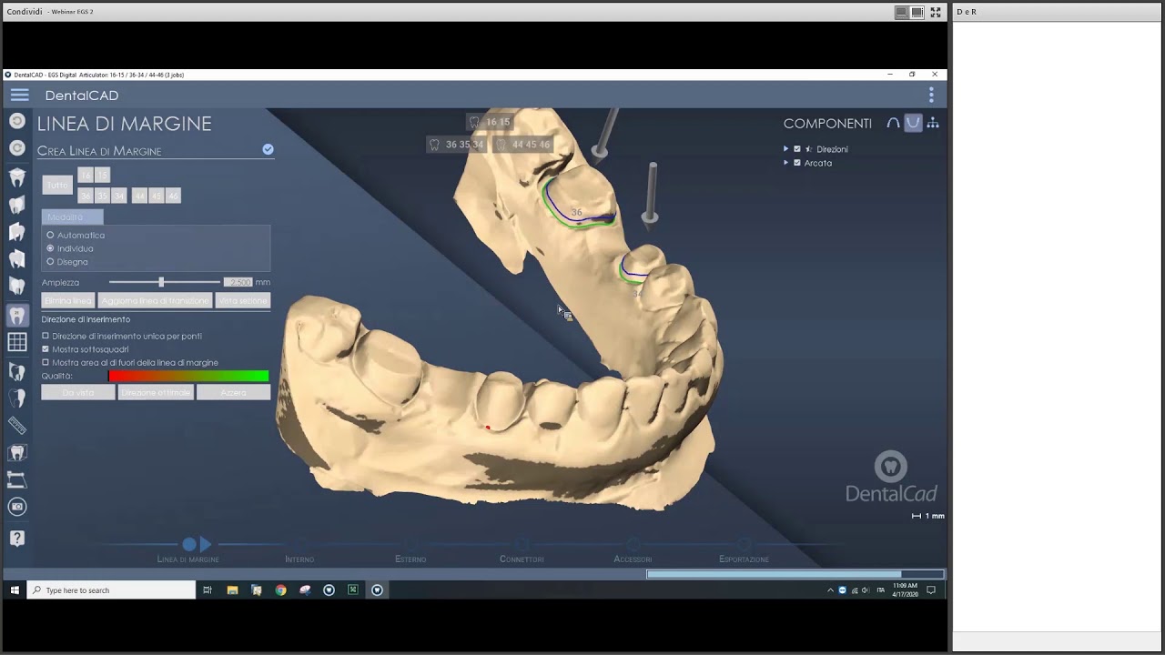Image resolution: width=1165 pixels, height=655 pixels.
Task: Open the grid tool in the sidebar
Action: (16, 342)
